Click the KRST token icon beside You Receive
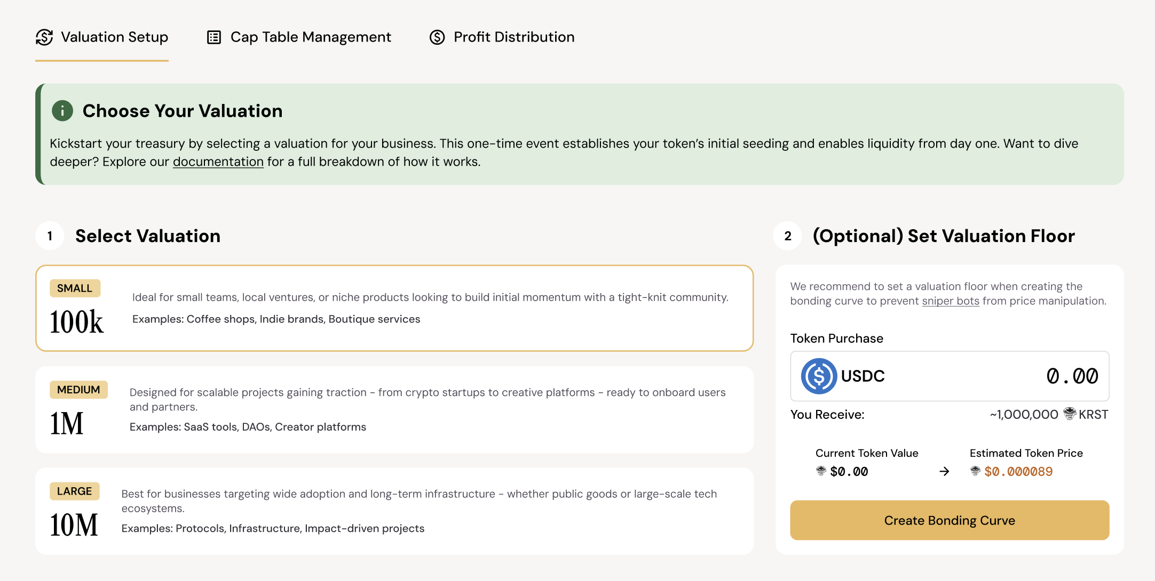 pyautogui.click(x=1070, y=414)
